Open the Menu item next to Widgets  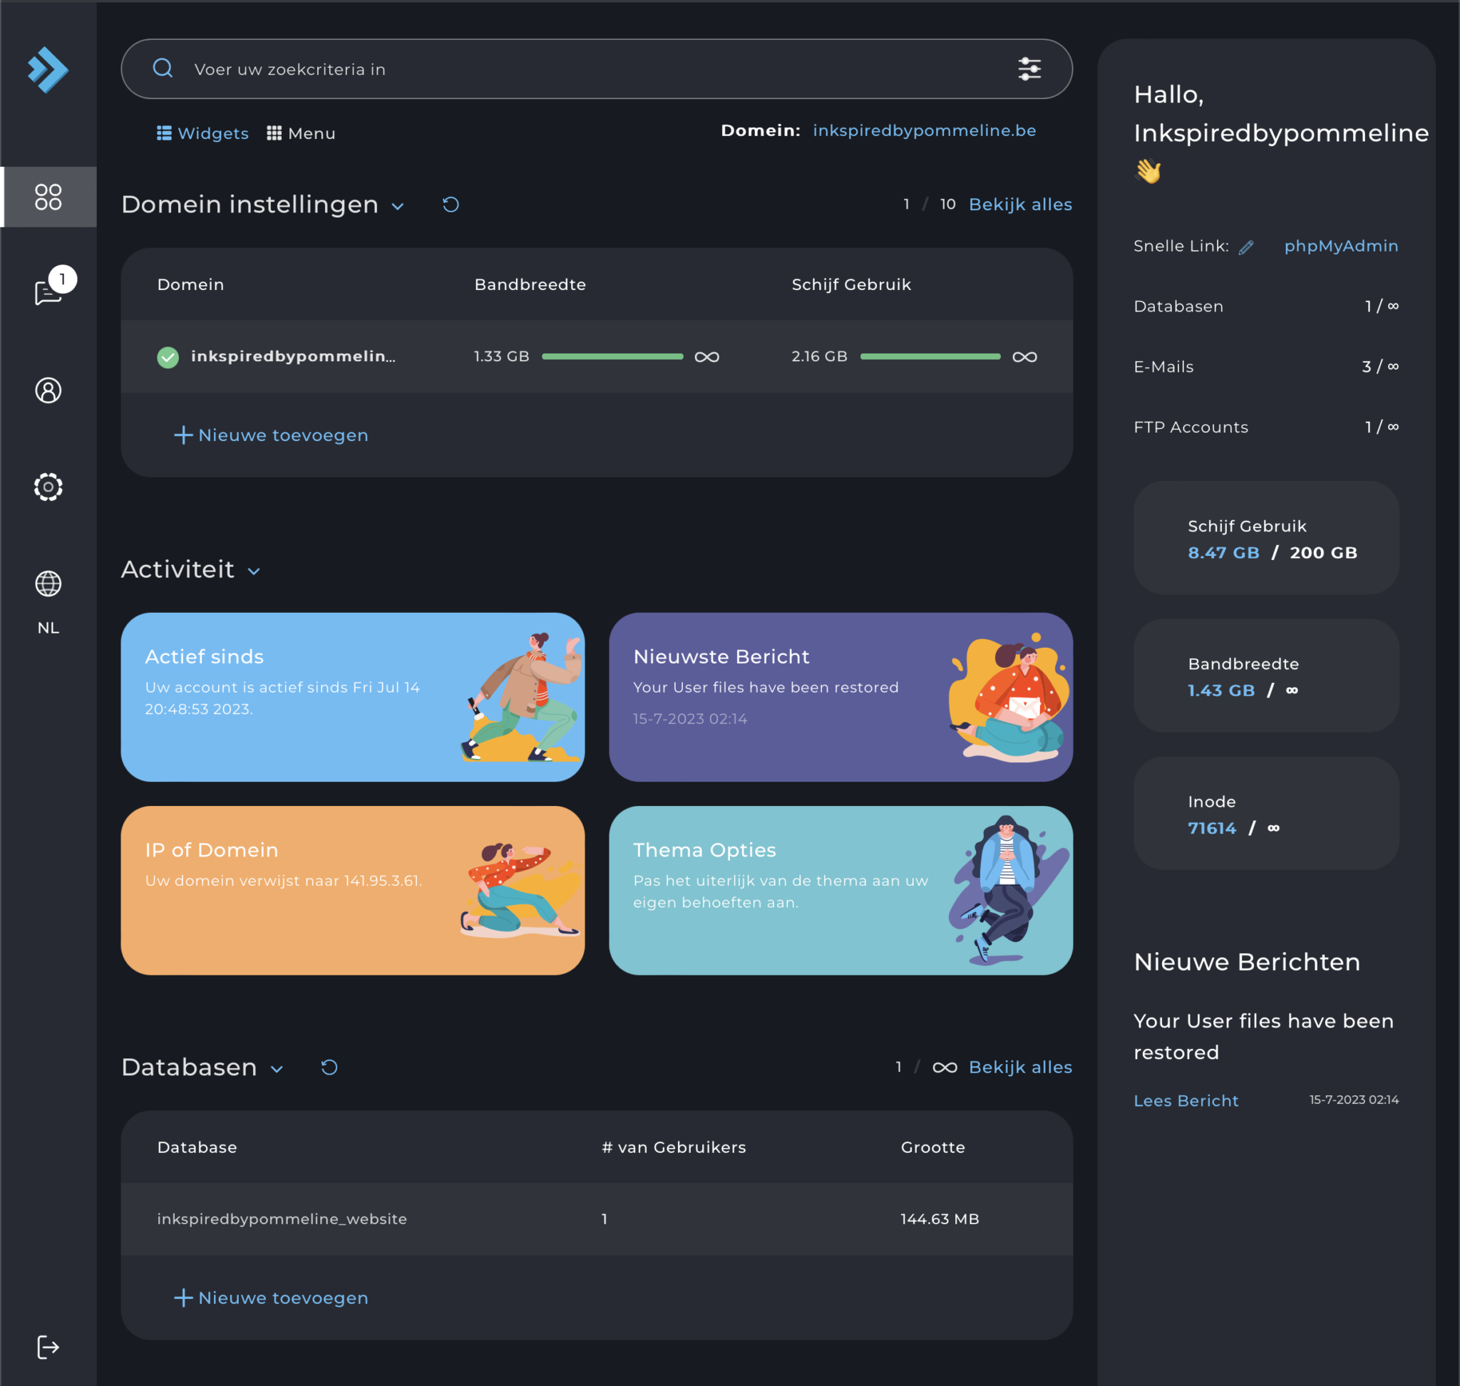tap(300, 133)
